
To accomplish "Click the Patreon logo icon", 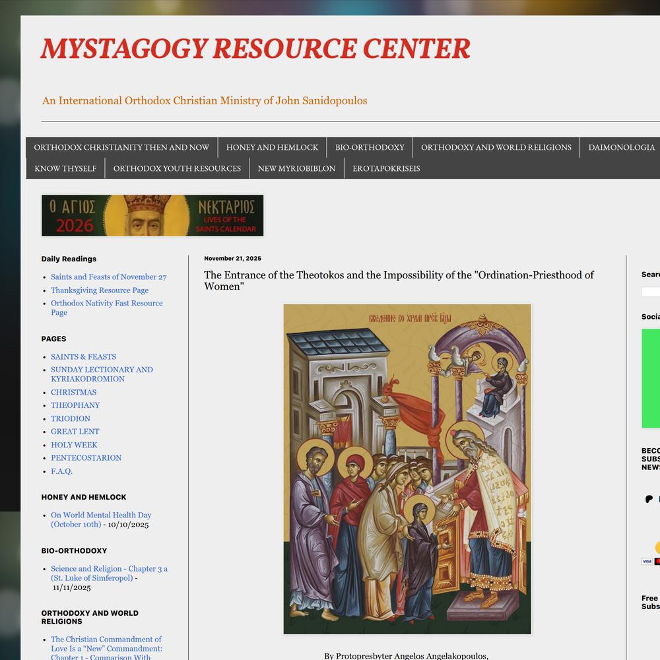I will tap(649, 499).
